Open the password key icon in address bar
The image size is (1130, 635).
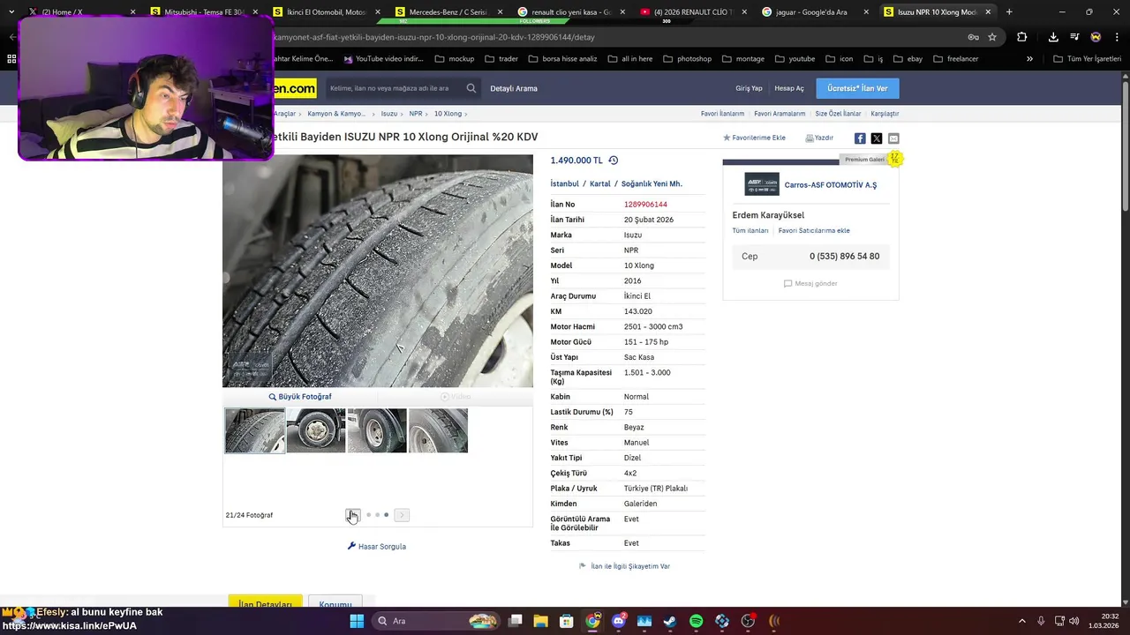coord(973,37)
